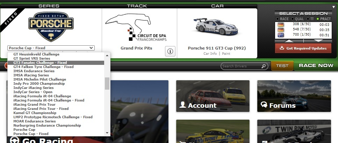
Task: Click the session list up arrow
Action: point(289,41)
